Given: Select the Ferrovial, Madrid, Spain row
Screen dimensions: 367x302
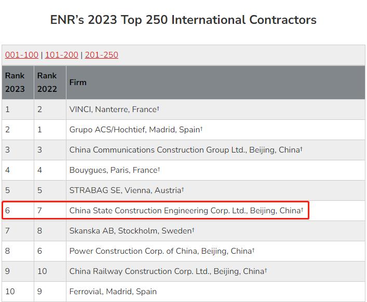Looking at the screenshot, I should coord(113,292).
